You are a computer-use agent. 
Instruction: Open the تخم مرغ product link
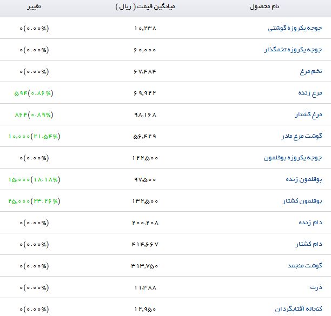[311, 71]
